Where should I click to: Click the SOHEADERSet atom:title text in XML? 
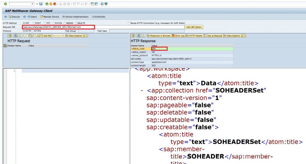(237, 142)
